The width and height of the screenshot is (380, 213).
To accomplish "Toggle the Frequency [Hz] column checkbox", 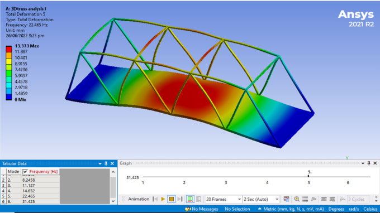I will point(25,172).
